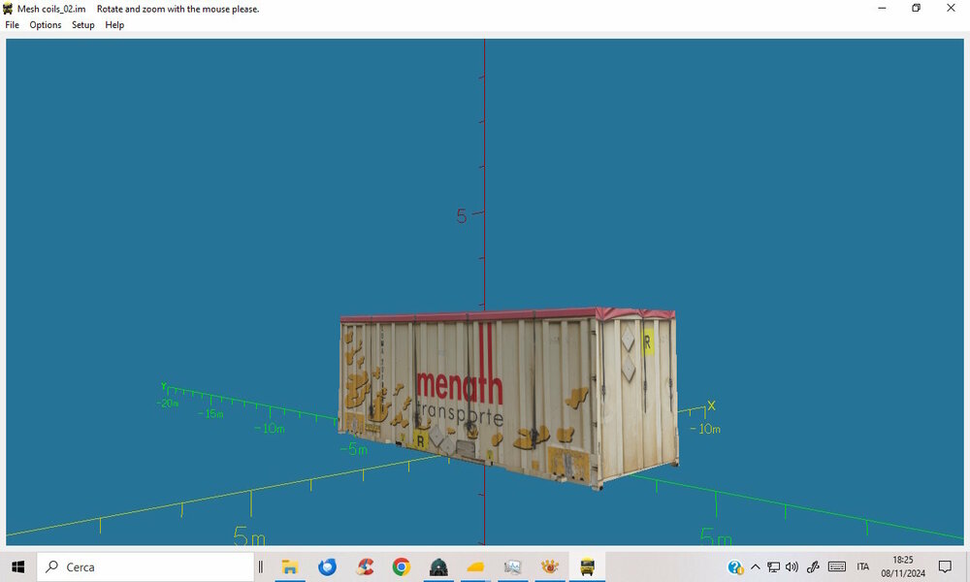The width and height of the screenshot is (970, 582).
Task: Select the yellow truck taskbar app
Action: (587, 566)
